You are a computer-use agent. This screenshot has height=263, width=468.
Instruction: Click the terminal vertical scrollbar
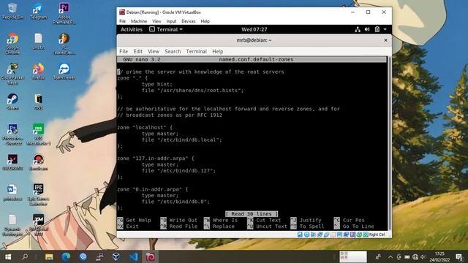tap(389, 143)
